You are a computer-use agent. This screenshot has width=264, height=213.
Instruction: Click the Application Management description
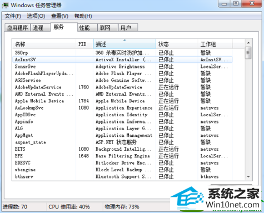point(124,135)
